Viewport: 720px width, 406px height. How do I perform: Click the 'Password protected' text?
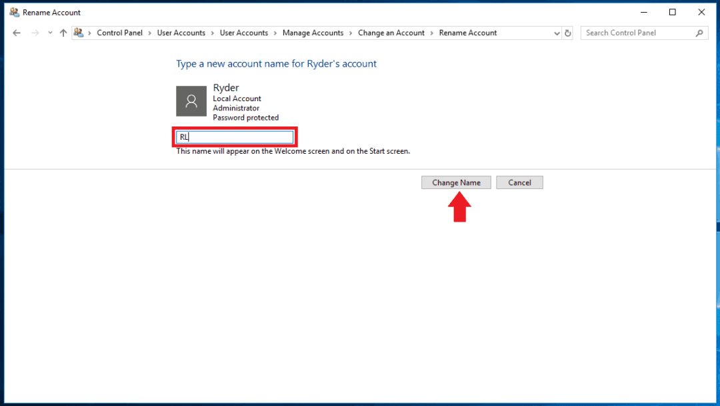click(245, 118)
